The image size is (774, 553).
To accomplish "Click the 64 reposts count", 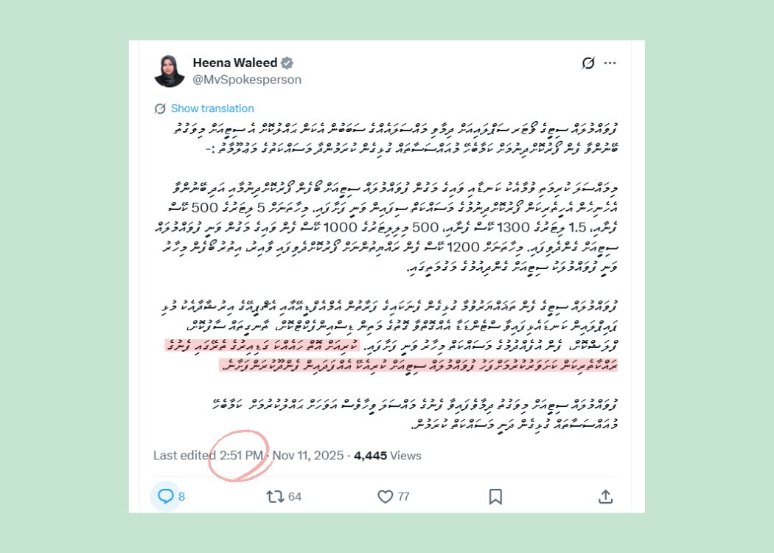I will point(295,497).
